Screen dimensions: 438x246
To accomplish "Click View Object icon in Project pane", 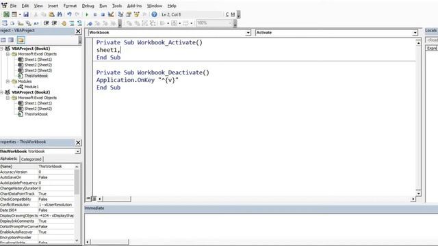I will point(11,40).
